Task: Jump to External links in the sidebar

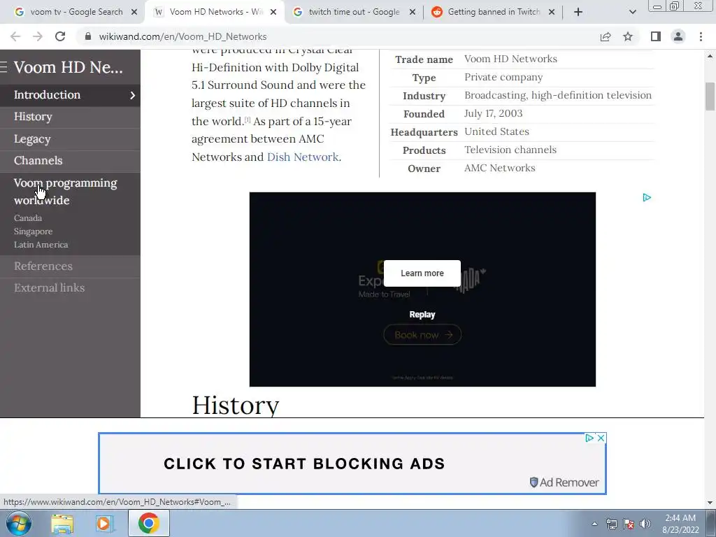Action: 49,288
